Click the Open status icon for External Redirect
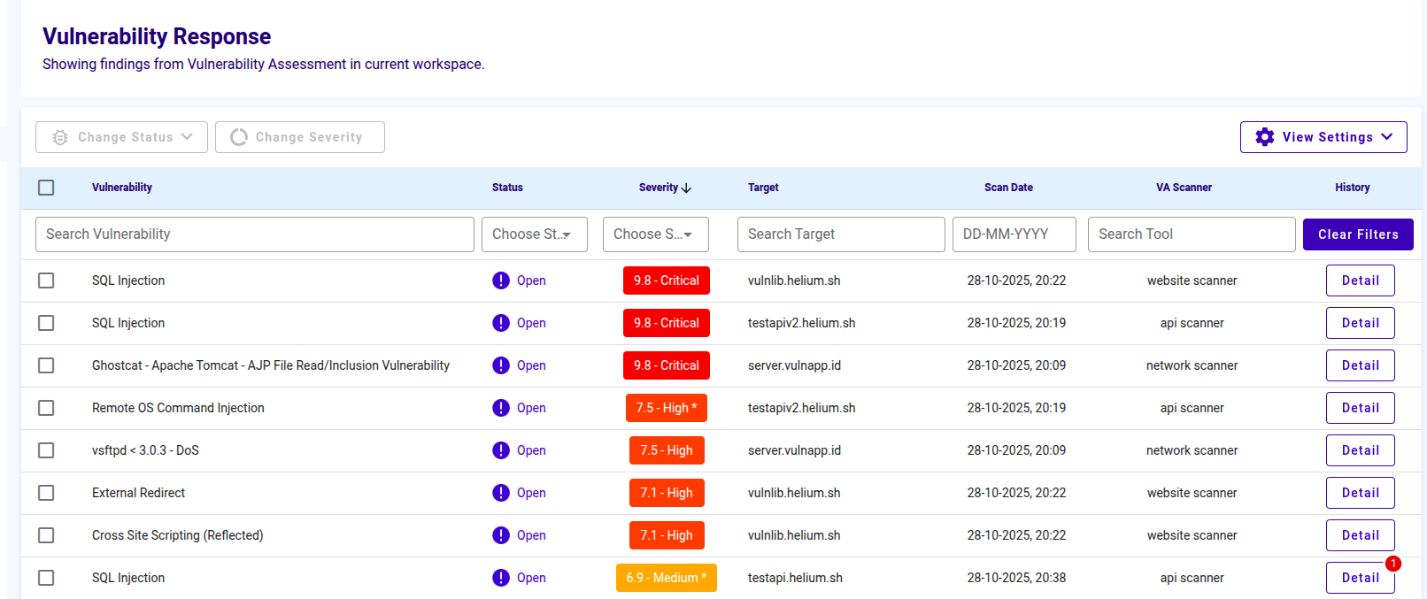This screenshot has width=1427, height=599. [x=501, y=493]
